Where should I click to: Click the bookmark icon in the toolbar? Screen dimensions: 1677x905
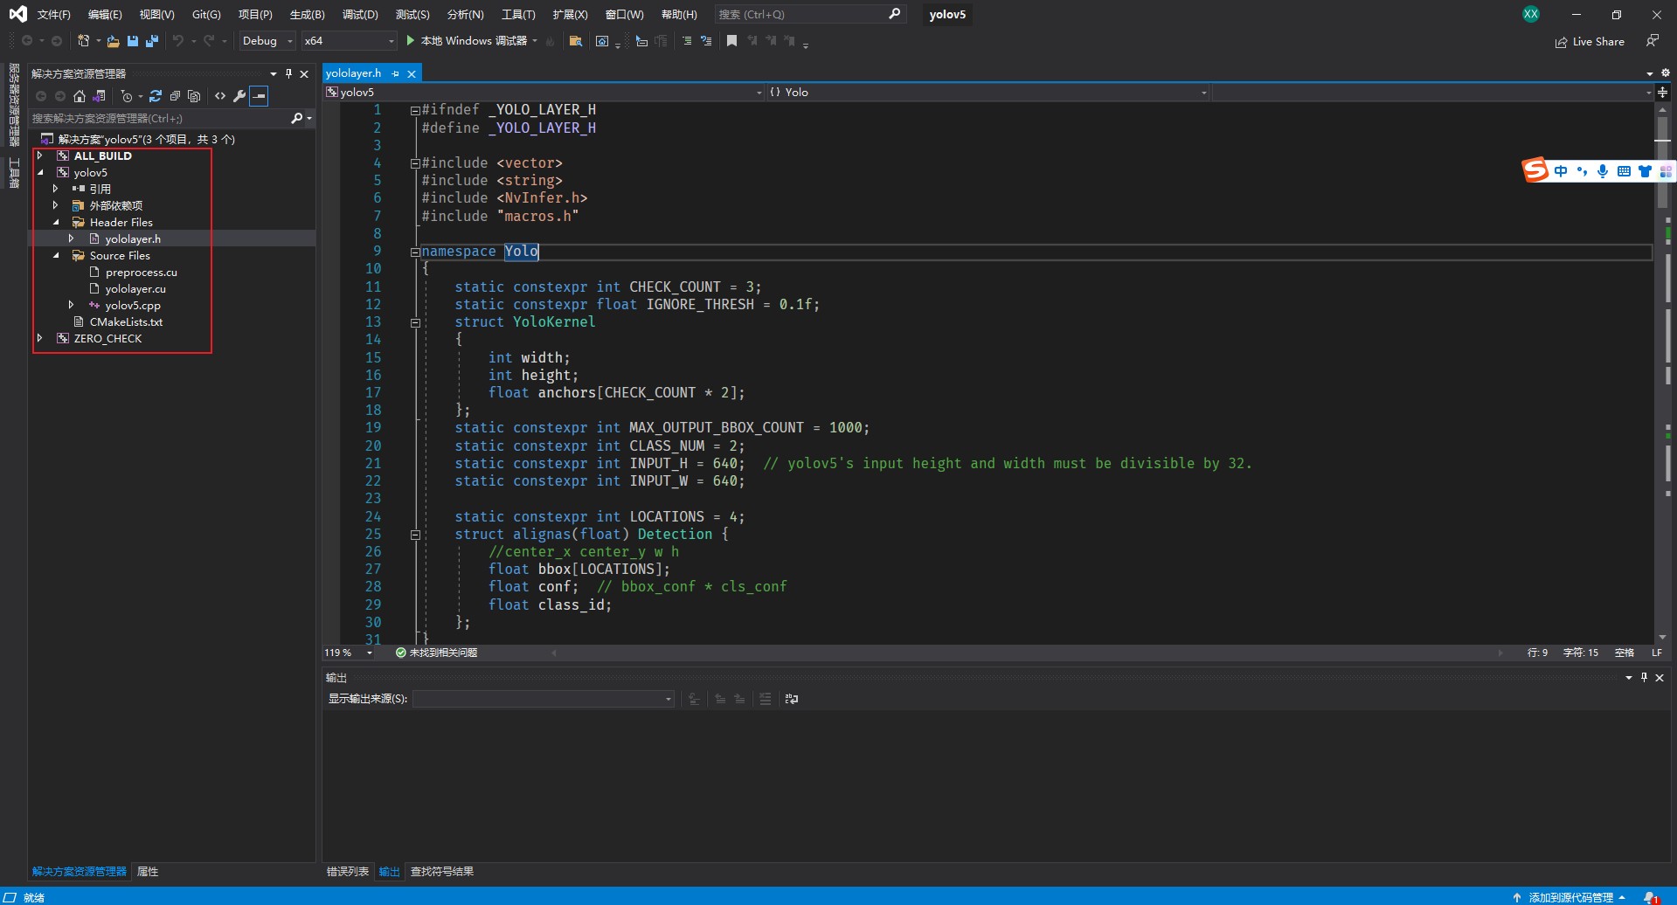pos(731,41)
